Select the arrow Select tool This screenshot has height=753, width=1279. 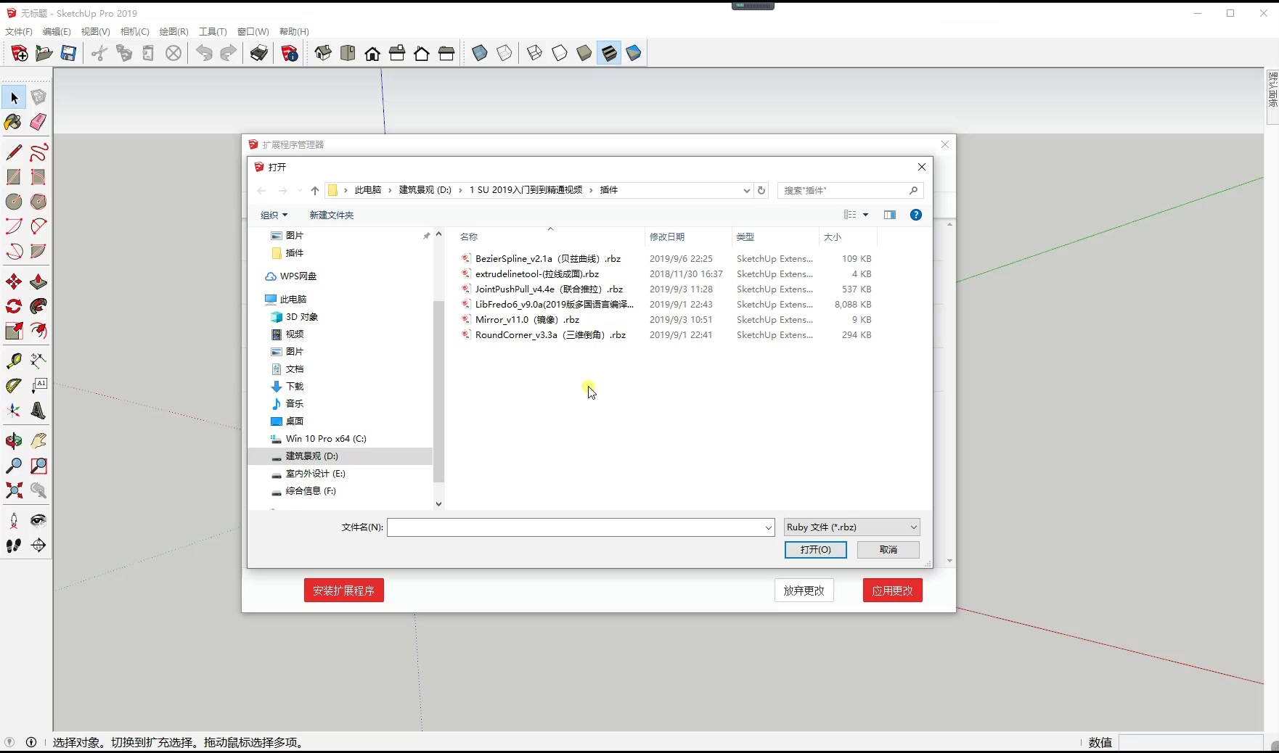pyautogui.click(x=14, y=97)
